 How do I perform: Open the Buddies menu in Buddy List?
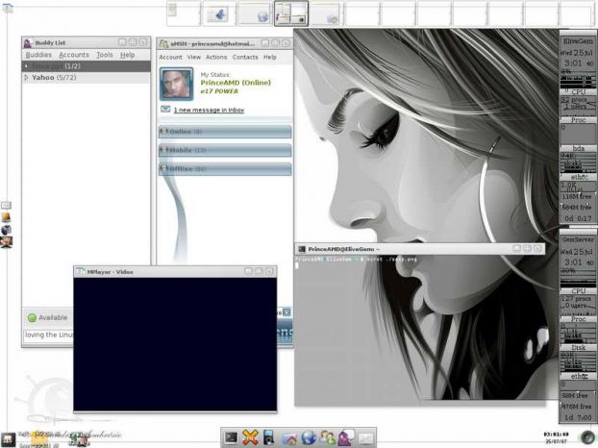point(38,55)
